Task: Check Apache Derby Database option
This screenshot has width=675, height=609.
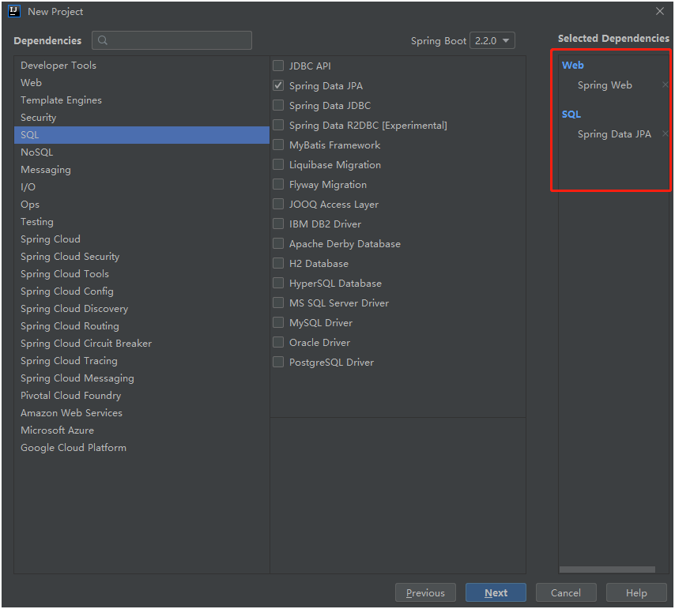Action: (x=278, y=243)
